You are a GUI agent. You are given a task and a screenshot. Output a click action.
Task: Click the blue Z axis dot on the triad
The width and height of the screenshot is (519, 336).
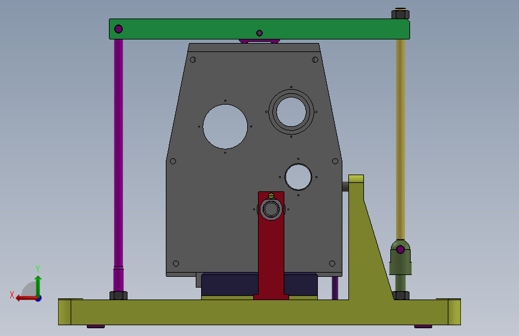click(x=39, y=298)
